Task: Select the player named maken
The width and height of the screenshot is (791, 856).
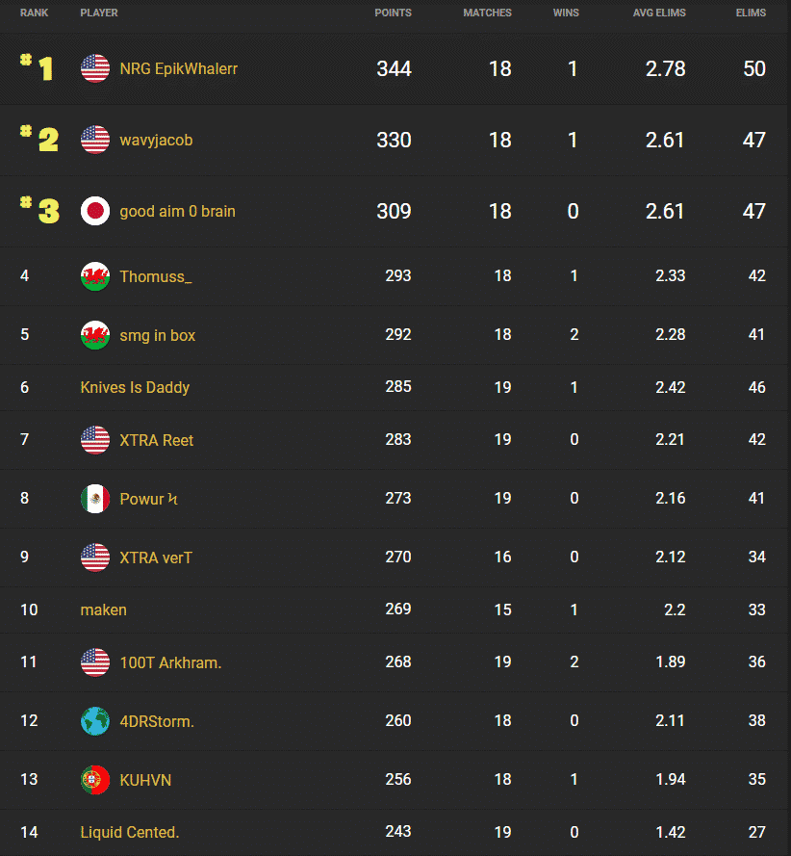Action: tap(103, 610)
